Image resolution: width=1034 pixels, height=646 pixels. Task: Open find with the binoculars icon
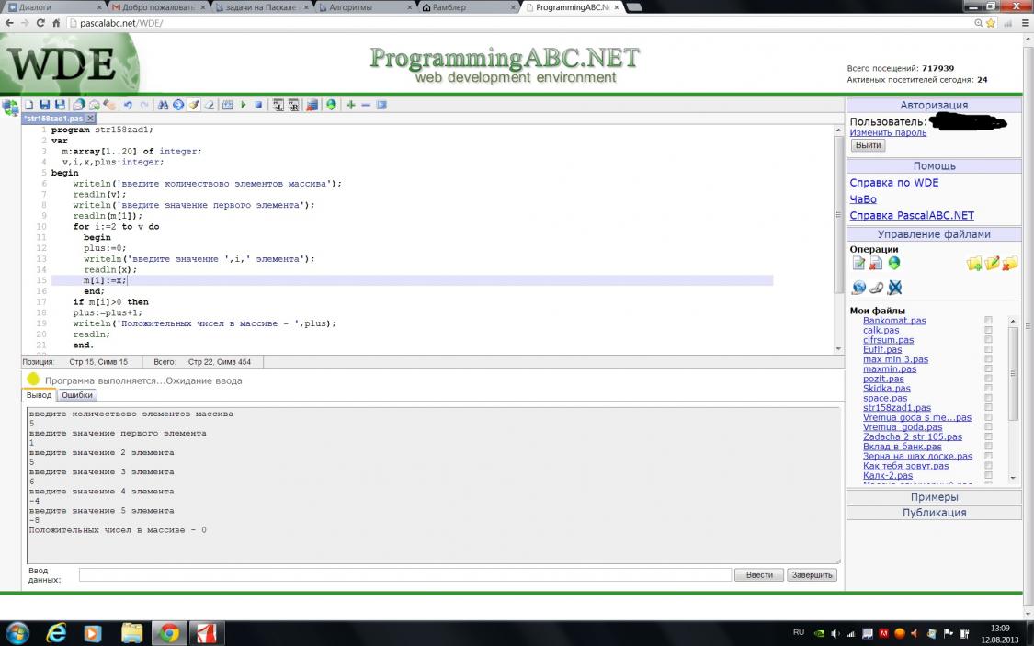pos(163,105)
